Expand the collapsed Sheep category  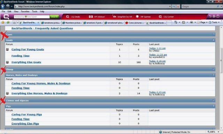[x=213, y=69]
